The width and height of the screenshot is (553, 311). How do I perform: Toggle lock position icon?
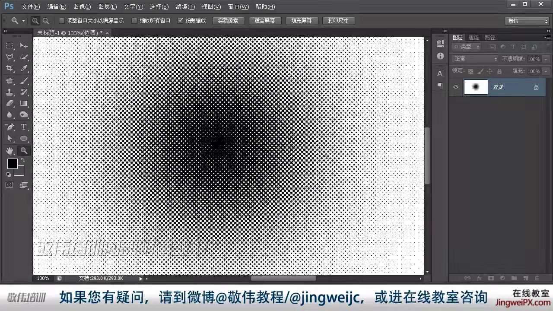pyautogui.click(x=490, y=71)
